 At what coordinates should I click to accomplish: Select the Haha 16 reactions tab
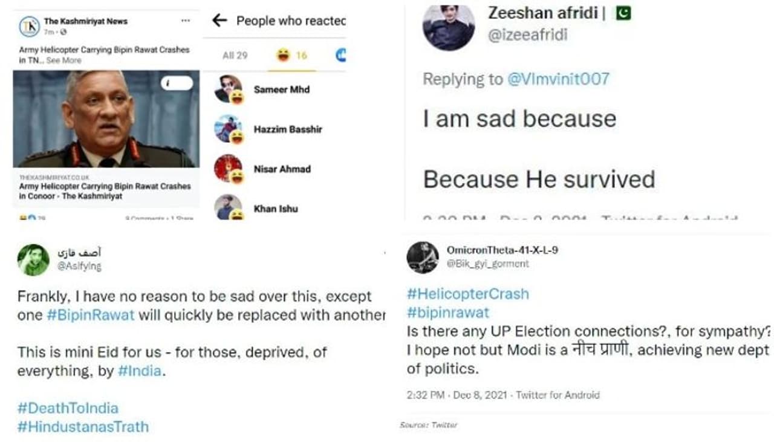[292, 56]
